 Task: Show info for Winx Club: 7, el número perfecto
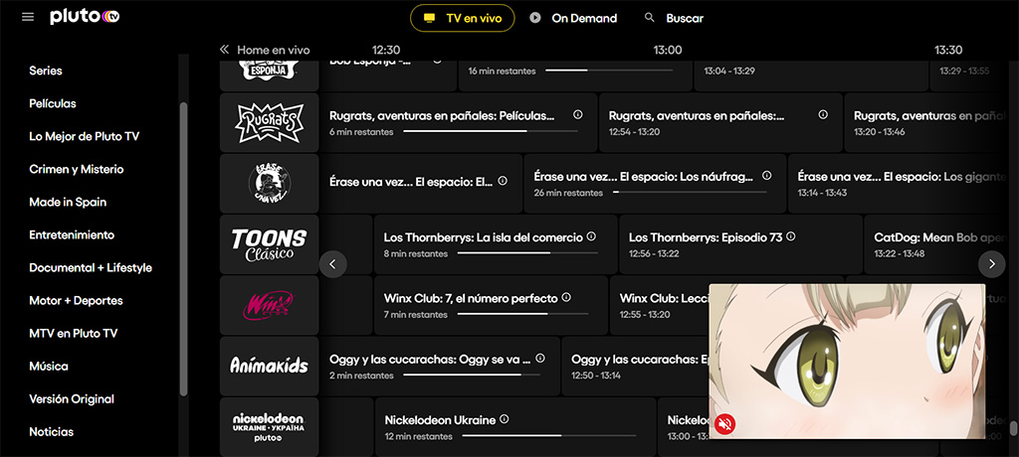(x=566, y=297)
